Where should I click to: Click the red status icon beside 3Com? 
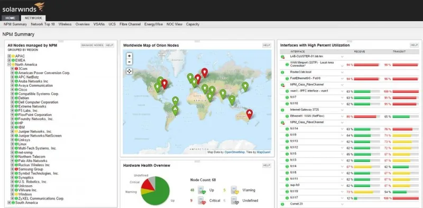[16, 69]
